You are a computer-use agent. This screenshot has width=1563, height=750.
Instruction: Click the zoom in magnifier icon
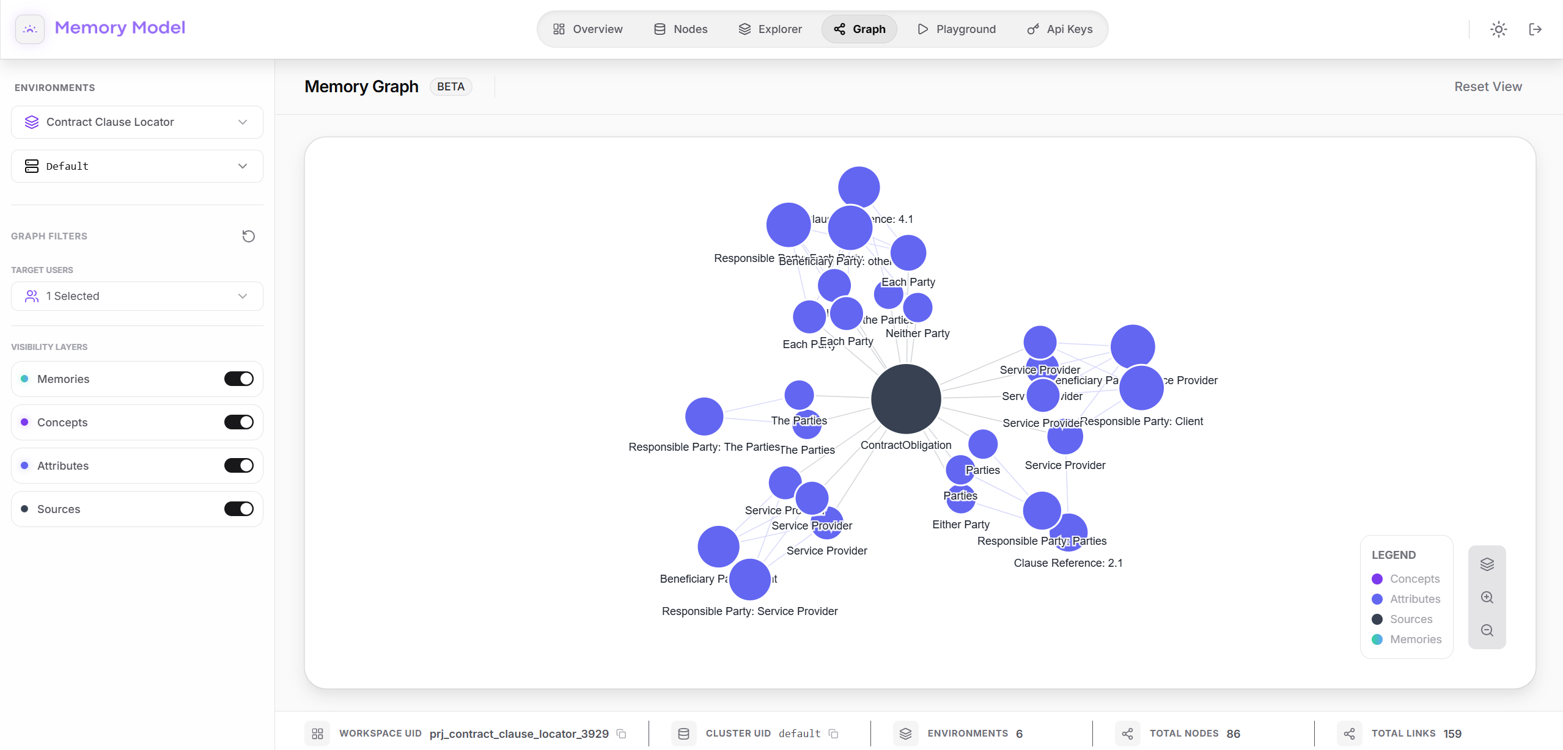click(1487, 597)
